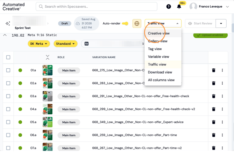Open more options for row 01.a
Image resolution: width=234 pixels, height=152 pixels.
222,70
